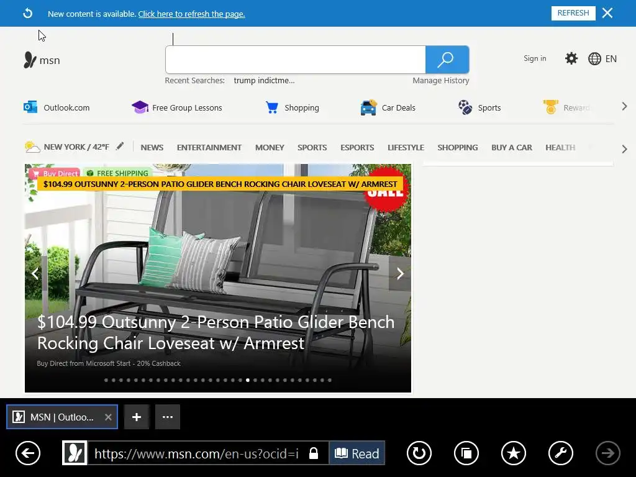Edit location with the pencil icon
This screenshot has width=636, height=477.
(x=120, y=146)
